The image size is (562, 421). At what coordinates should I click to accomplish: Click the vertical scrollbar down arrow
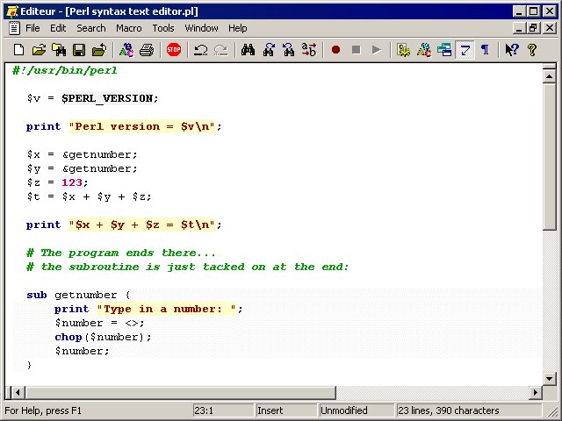(550, 376)
